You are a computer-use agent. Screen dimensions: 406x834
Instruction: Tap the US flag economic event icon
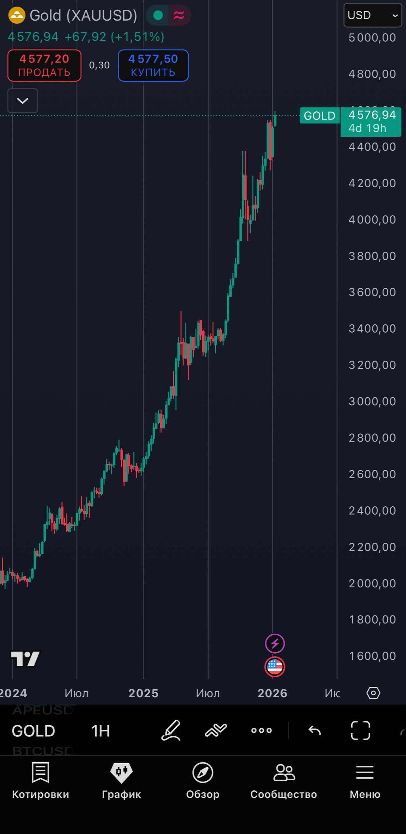tap(275, 667)
